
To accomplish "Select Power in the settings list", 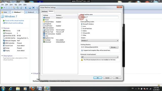I will click(60, 20).
